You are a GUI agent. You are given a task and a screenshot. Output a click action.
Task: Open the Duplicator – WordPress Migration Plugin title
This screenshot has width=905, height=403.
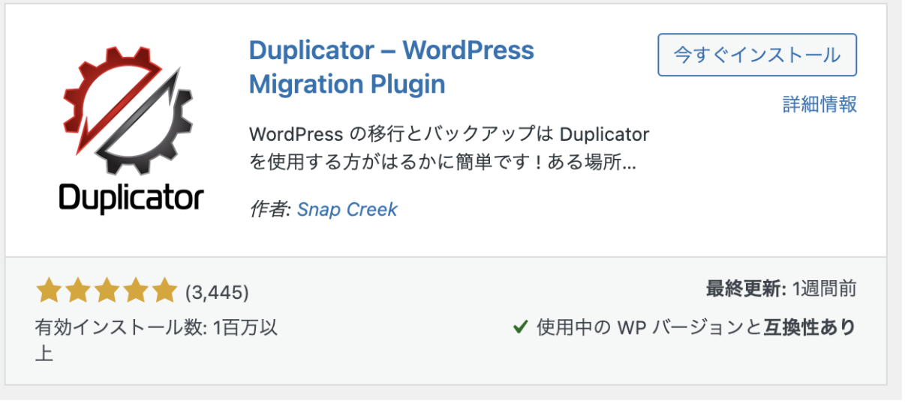[x=391, y=67]
